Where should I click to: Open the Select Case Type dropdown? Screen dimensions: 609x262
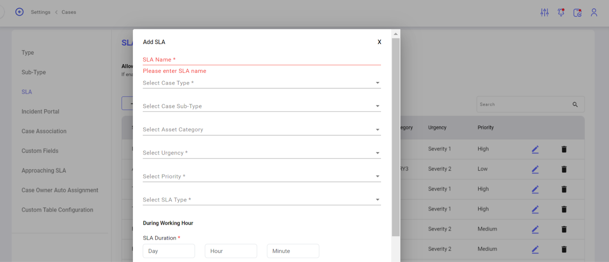click(262, 83)
